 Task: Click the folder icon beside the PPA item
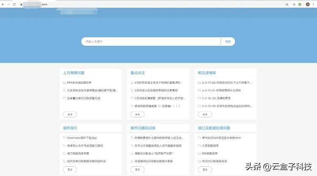64,83
